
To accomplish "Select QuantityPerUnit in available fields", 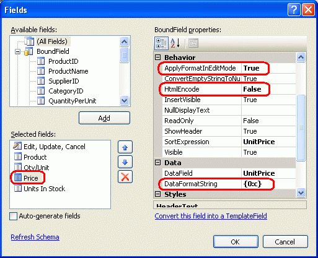I will 73,101.
